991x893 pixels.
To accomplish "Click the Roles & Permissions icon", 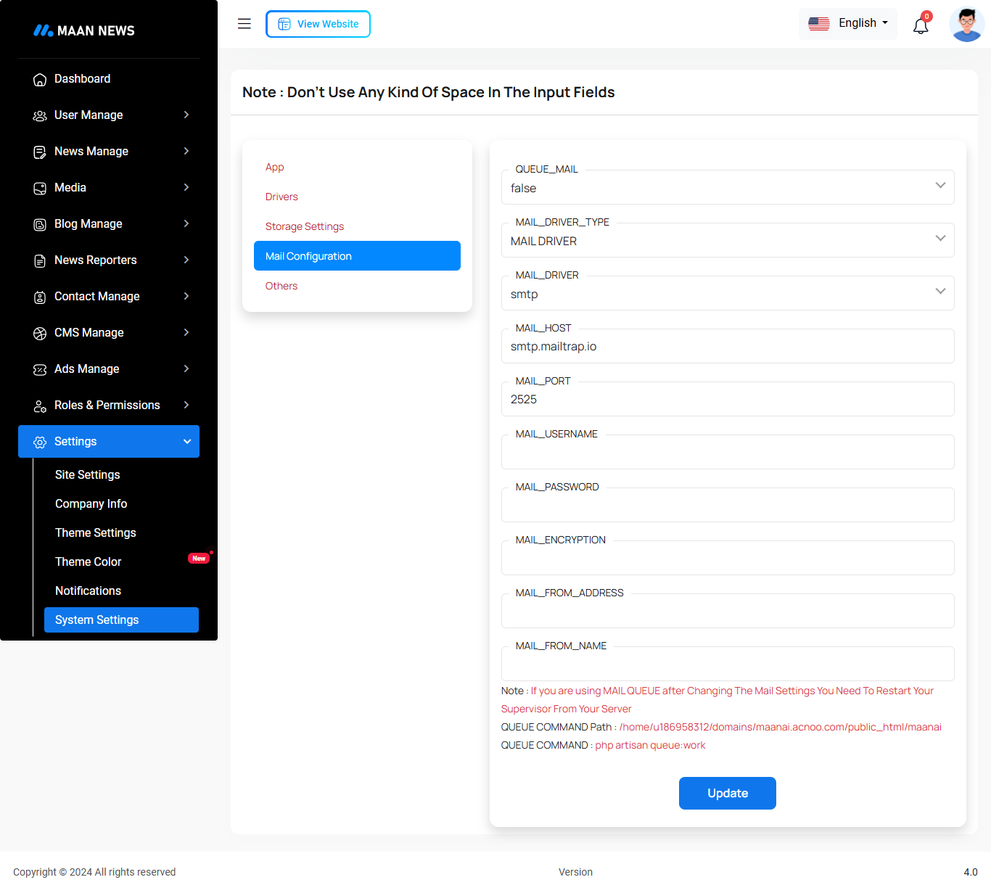I will 40,406.
